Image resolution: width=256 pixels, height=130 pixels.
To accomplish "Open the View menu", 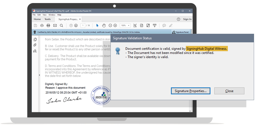I will pos(44,15).
